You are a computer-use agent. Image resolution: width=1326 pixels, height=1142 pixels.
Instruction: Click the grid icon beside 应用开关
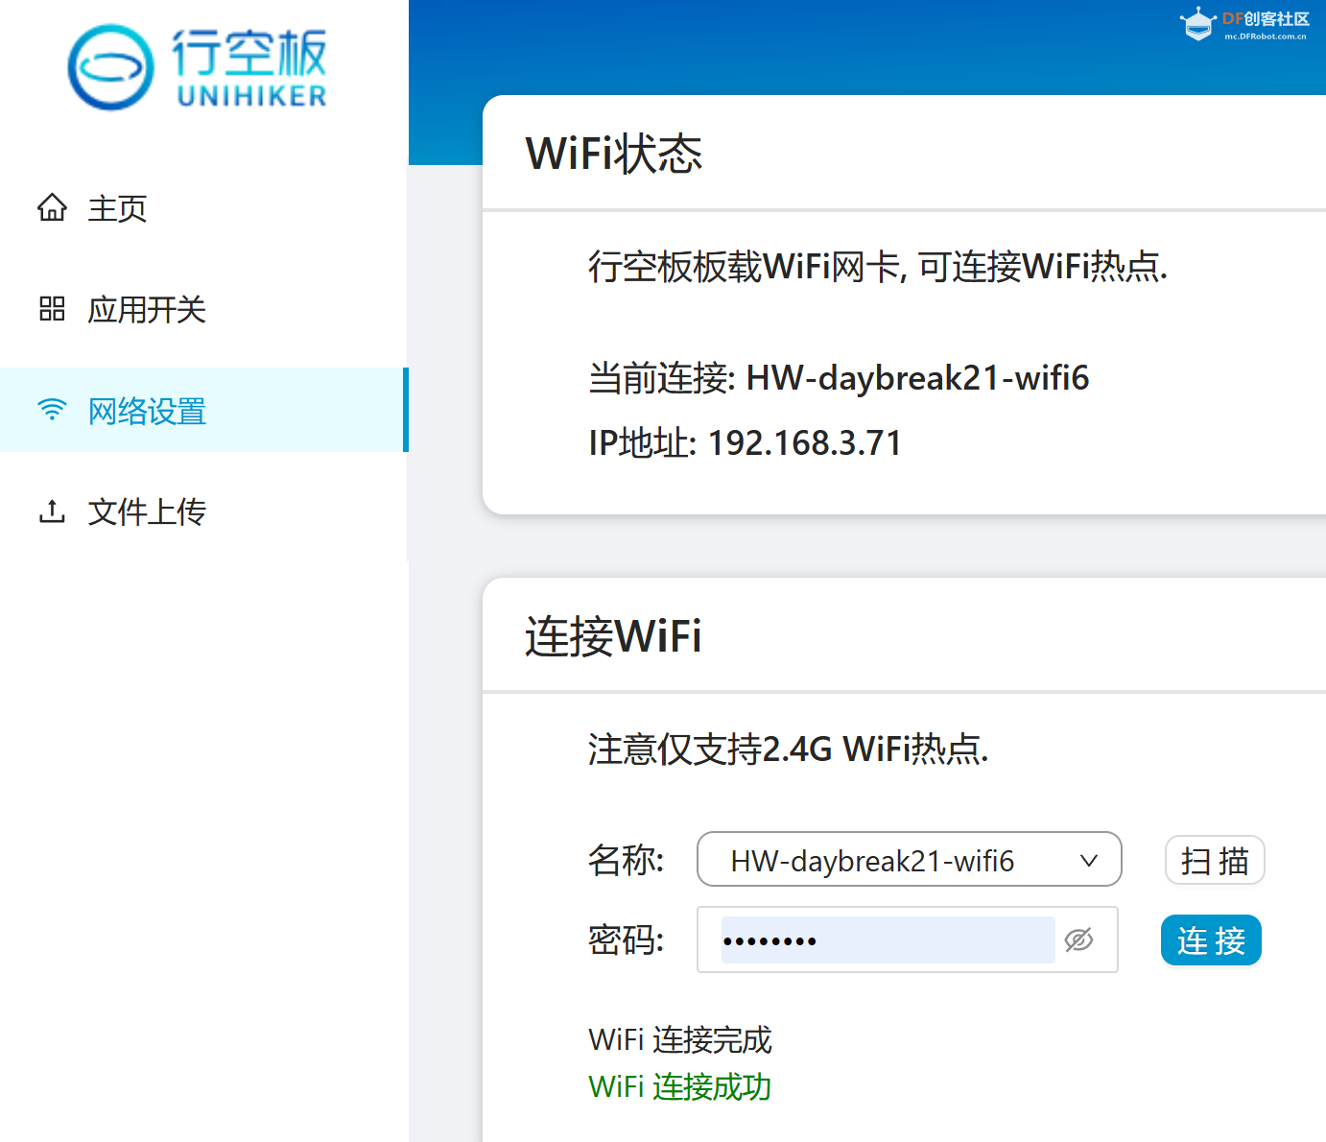click(52, 309)
